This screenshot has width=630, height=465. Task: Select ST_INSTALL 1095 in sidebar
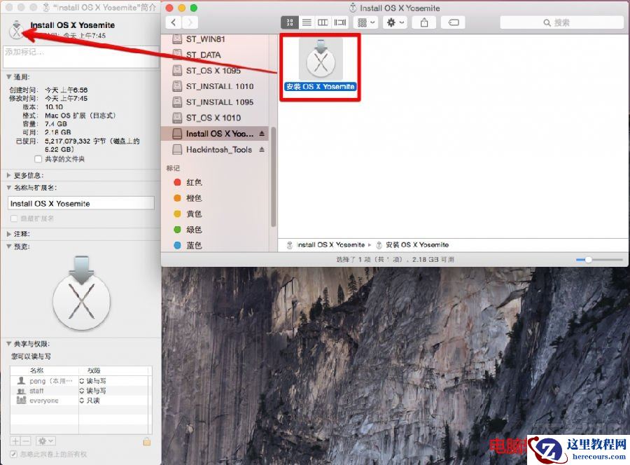tap(215, 102)
